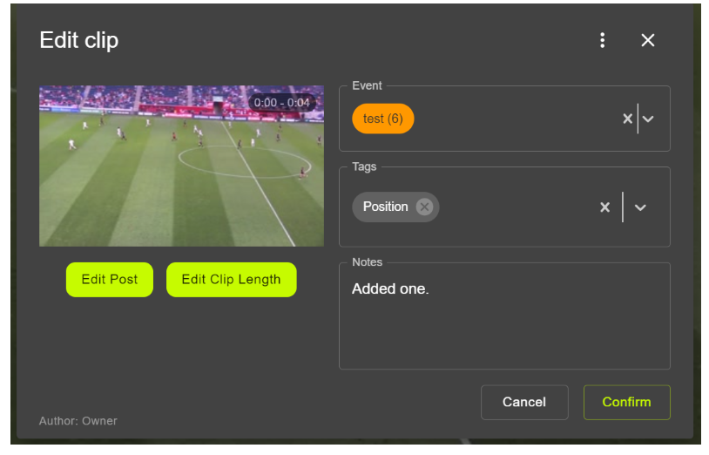Click the soccer clip video thumbnail
709x455 pixels.
[x=181, y=166]
